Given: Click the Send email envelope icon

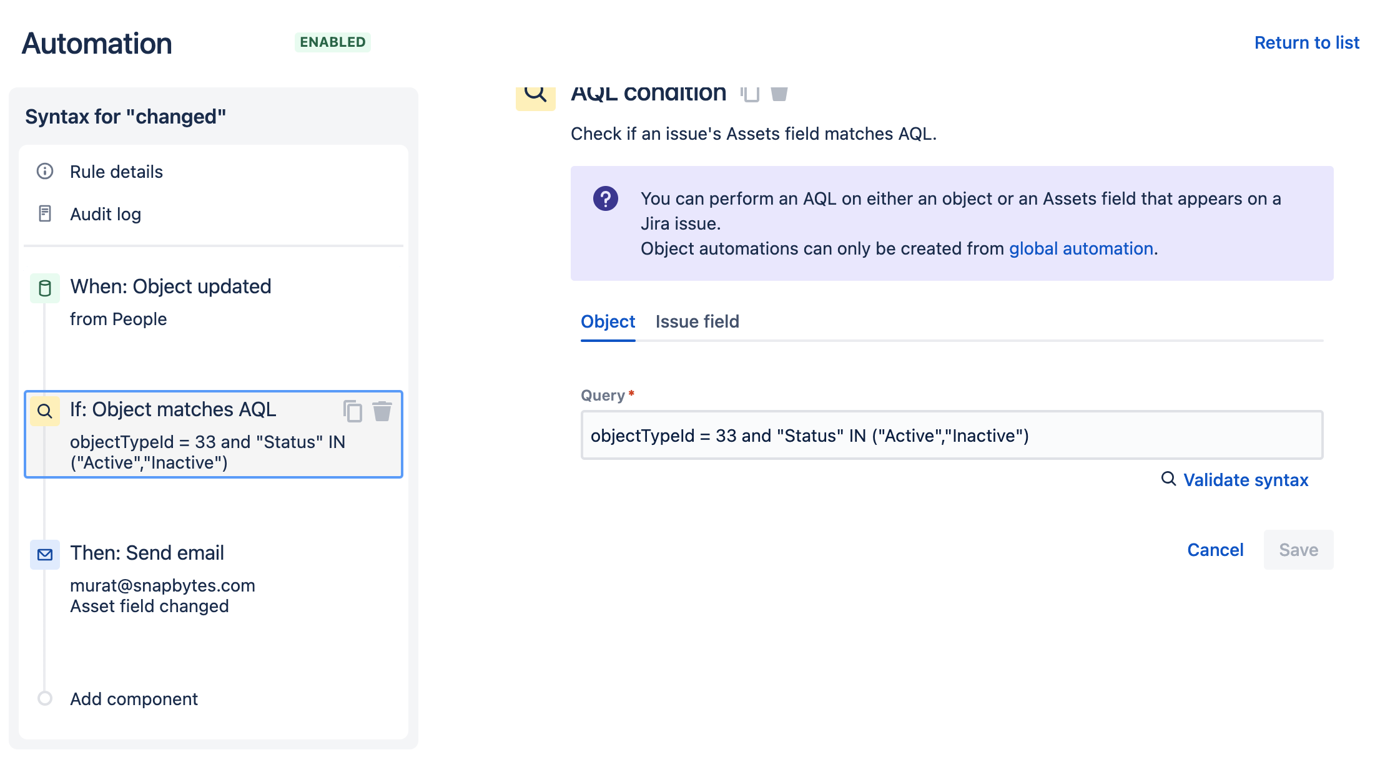Looking at the screenshot, I should click(45, 555).
